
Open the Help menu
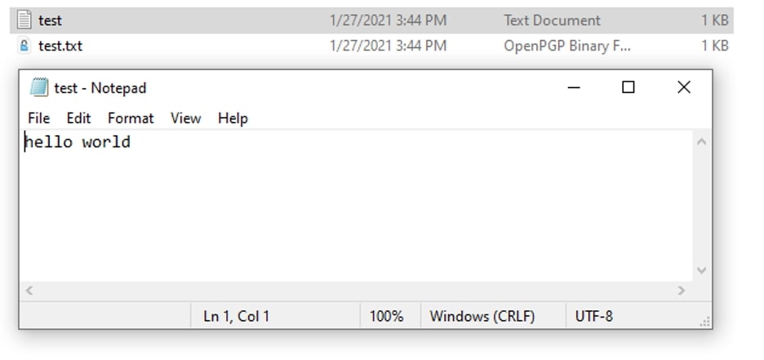click(x=233, y=118)
